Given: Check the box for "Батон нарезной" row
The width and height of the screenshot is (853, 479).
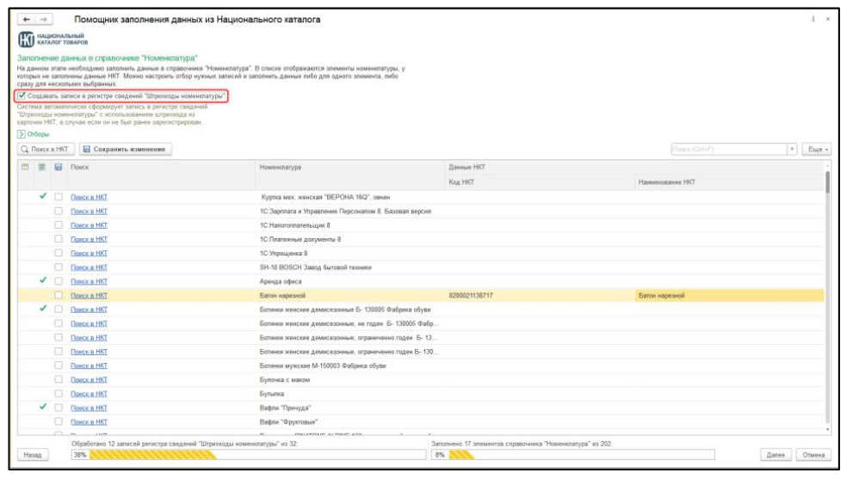Looking at the screenshot, I should (x=59, y=295).
